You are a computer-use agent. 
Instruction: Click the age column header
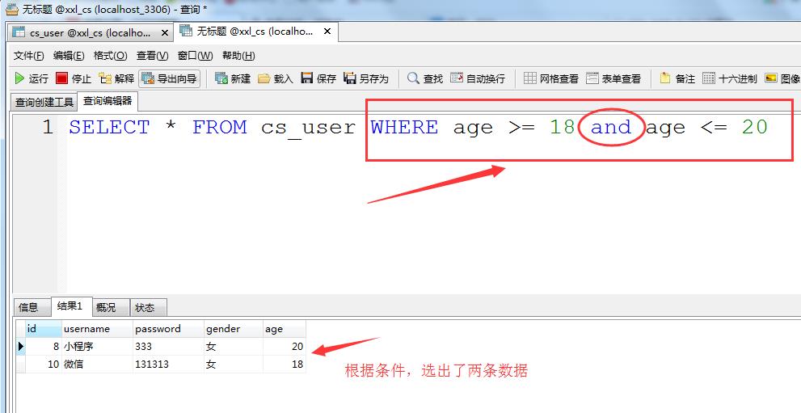[x=285, y=329]
